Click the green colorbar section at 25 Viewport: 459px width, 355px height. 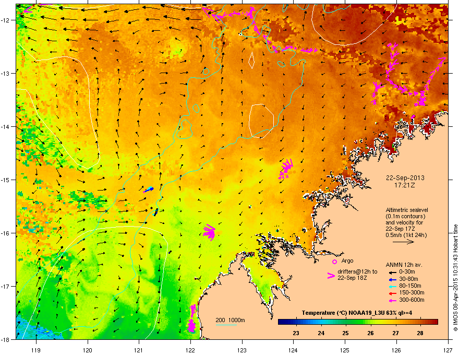coord(346,322)
